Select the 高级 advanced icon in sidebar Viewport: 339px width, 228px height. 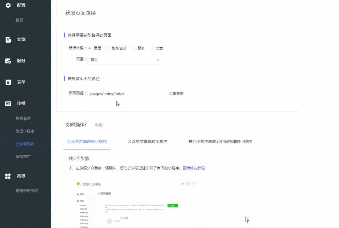point(8,176)
